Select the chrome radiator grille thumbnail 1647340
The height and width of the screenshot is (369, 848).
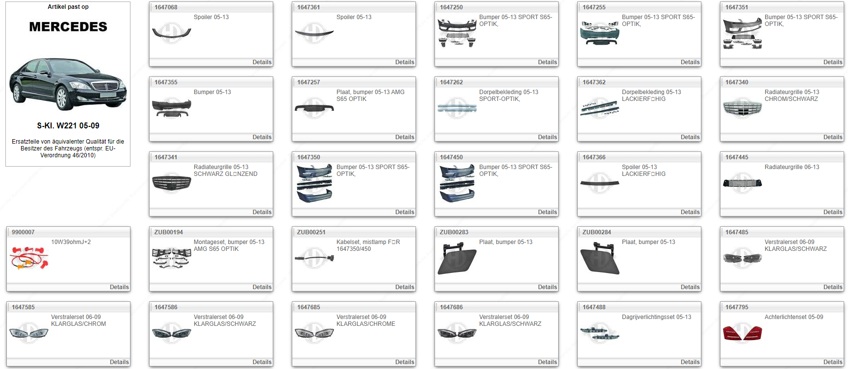[x=742, y=108]
